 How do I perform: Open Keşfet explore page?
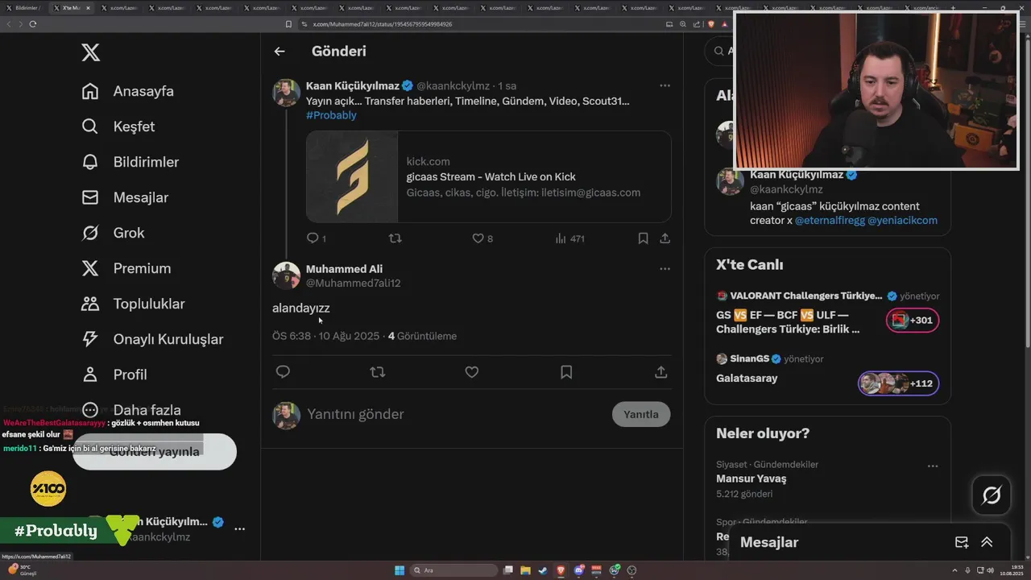(x=118, y=126)
